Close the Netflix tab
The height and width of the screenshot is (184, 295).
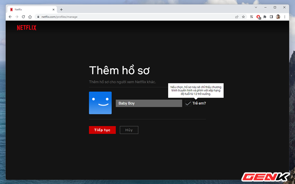(x=53, y=10)
